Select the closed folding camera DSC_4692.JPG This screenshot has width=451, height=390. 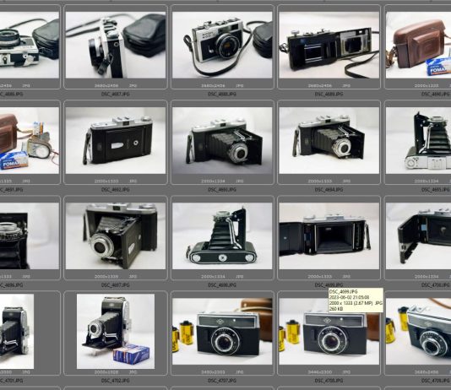116,140
